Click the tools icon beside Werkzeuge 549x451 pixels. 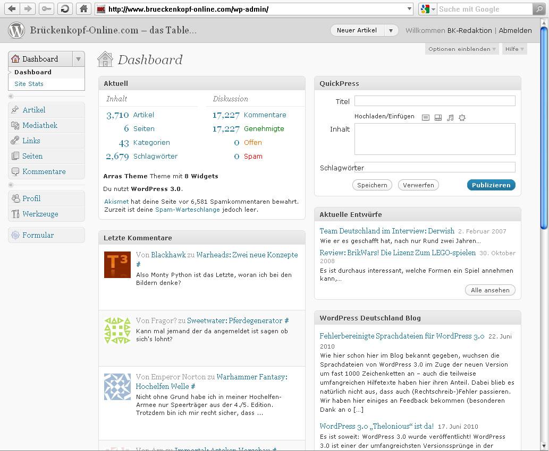15,214
